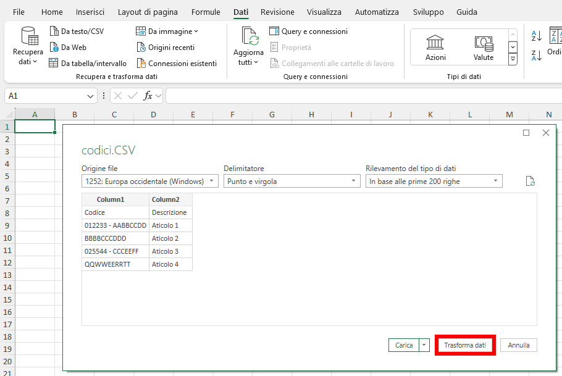Select Da tabella/intervallo in the ribbon
The image size is (562, 376).
click(88, 63)
